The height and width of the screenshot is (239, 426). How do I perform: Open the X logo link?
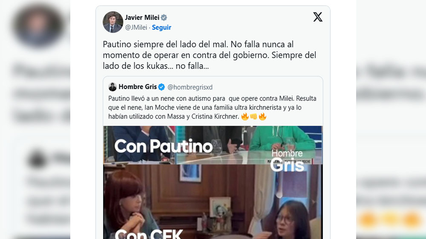coord(318,17)
